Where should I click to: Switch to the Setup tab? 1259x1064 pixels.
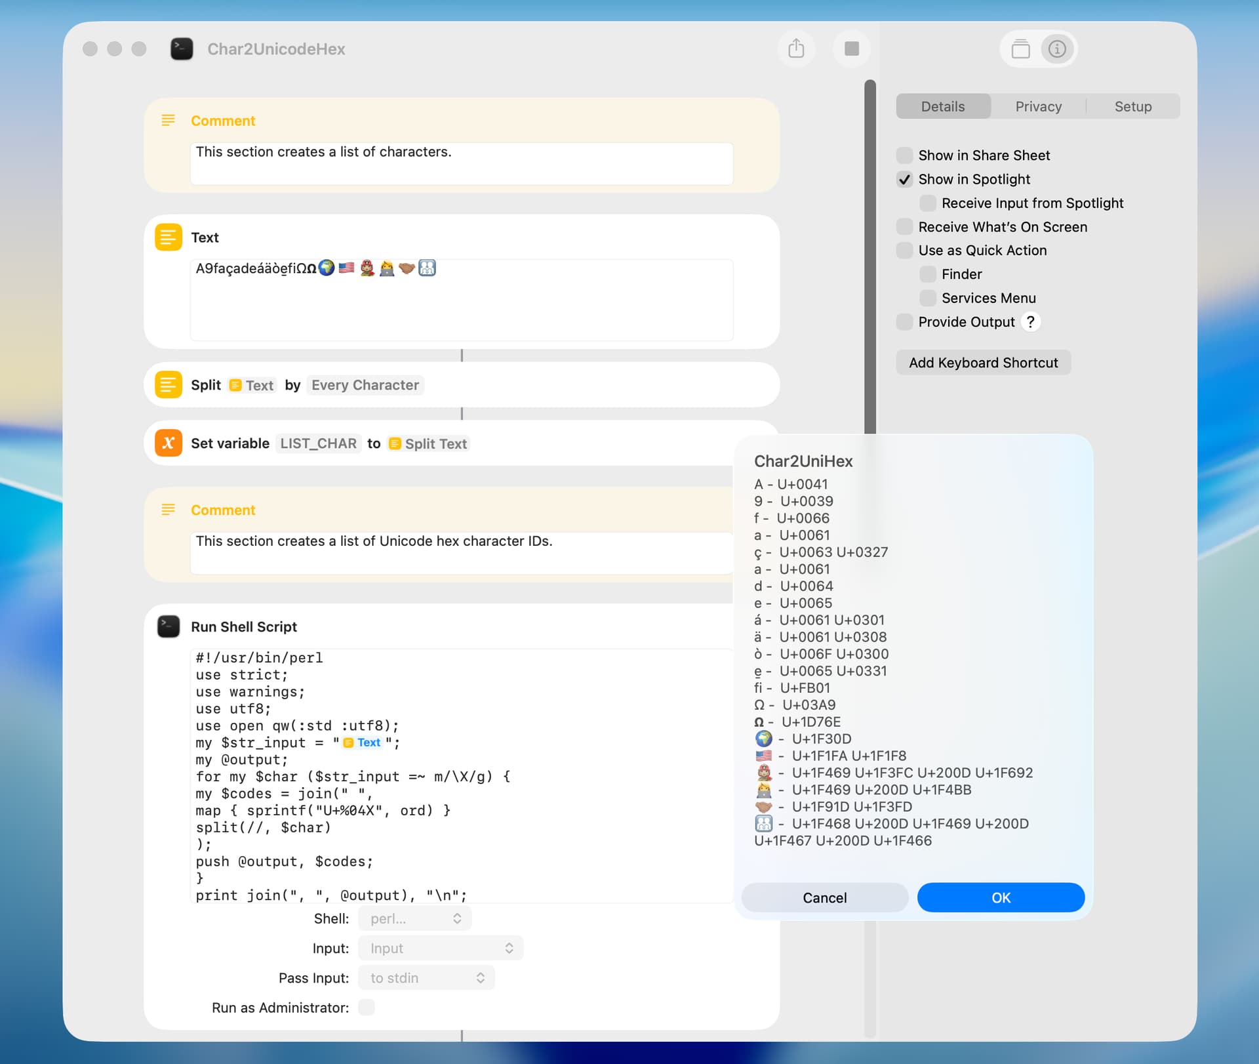click(x=1132, y=106)
